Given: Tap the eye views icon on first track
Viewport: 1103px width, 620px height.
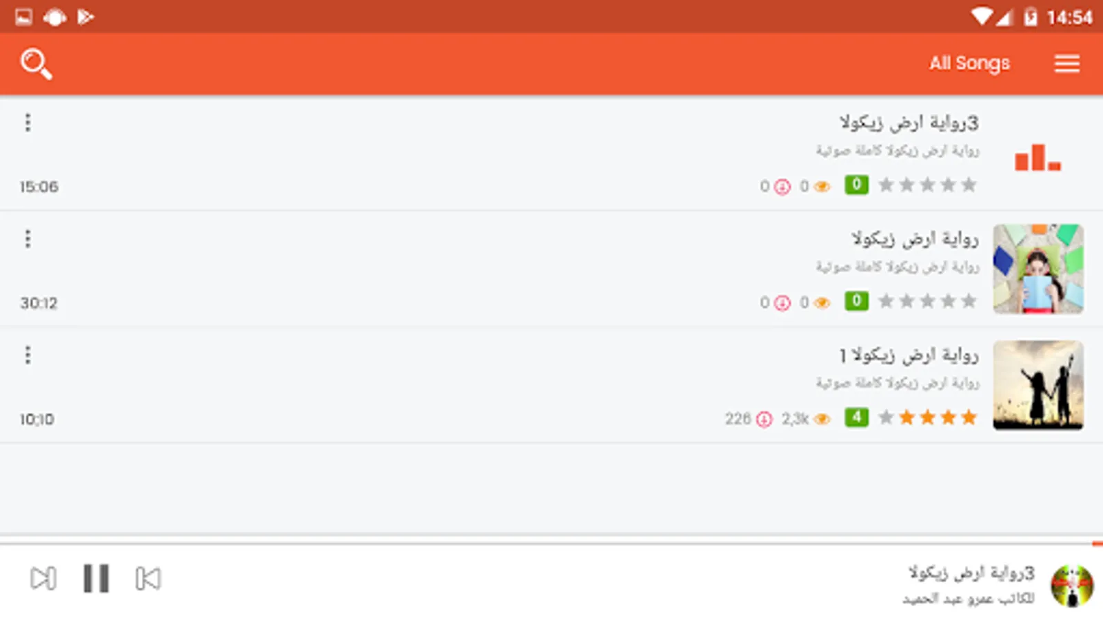Looking at the screenshot, I should (822, 186).
